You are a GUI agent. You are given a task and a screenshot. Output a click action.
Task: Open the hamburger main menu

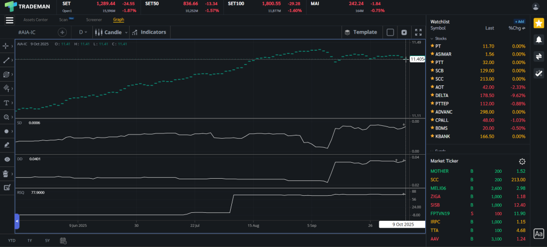pyautogui.click(x=9, y=20)
